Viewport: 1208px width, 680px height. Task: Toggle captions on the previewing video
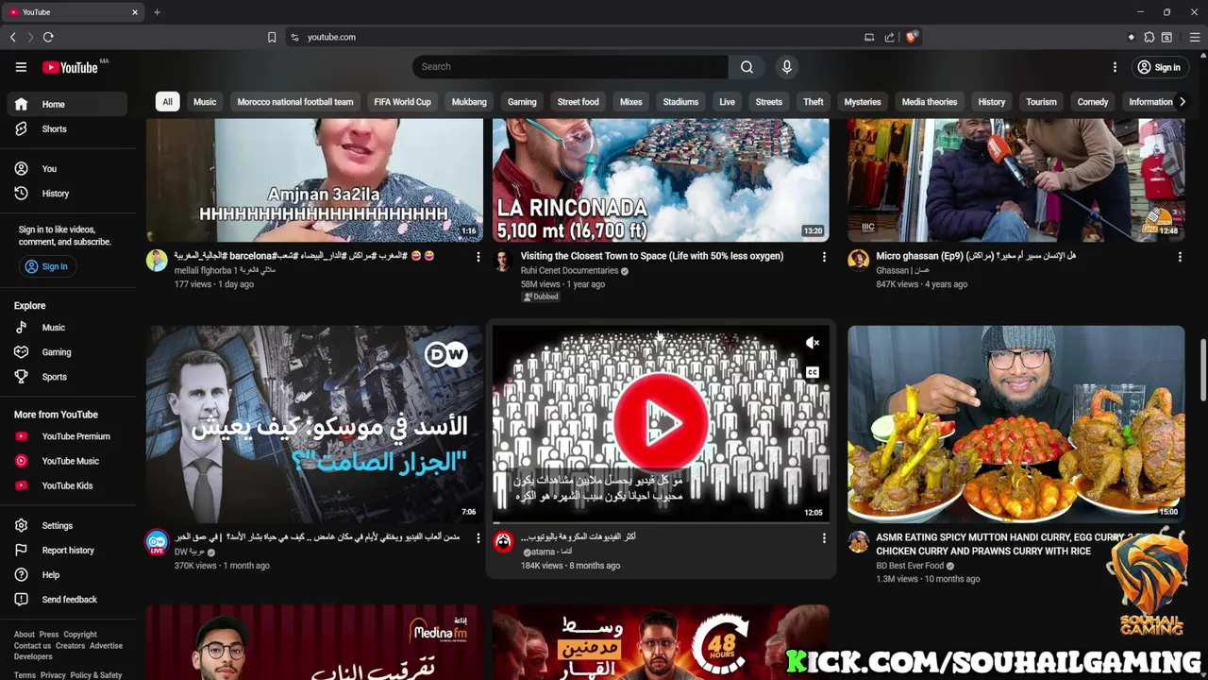pos(813,372)
